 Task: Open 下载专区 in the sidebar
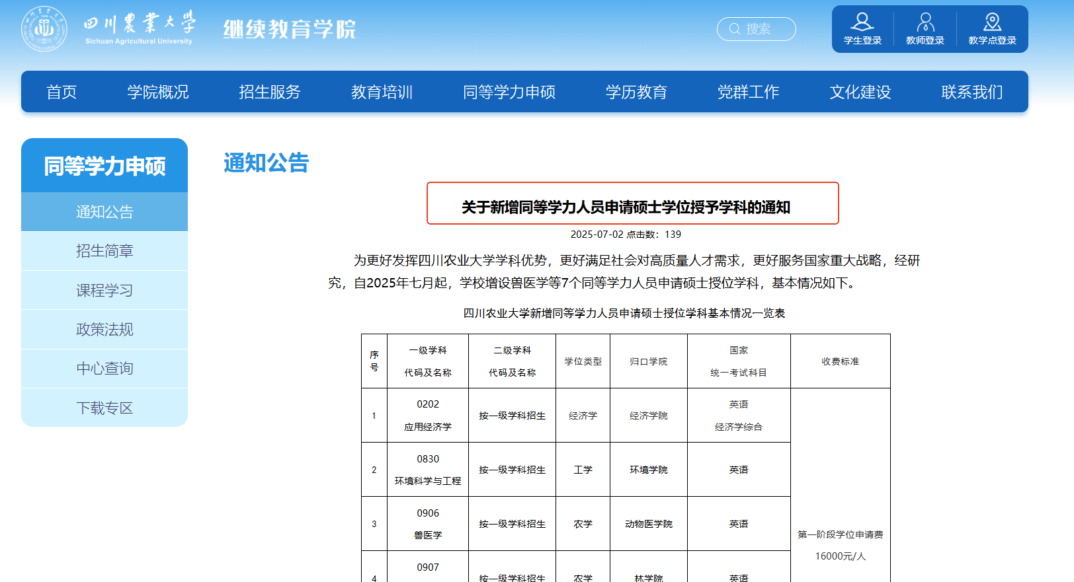104,408
